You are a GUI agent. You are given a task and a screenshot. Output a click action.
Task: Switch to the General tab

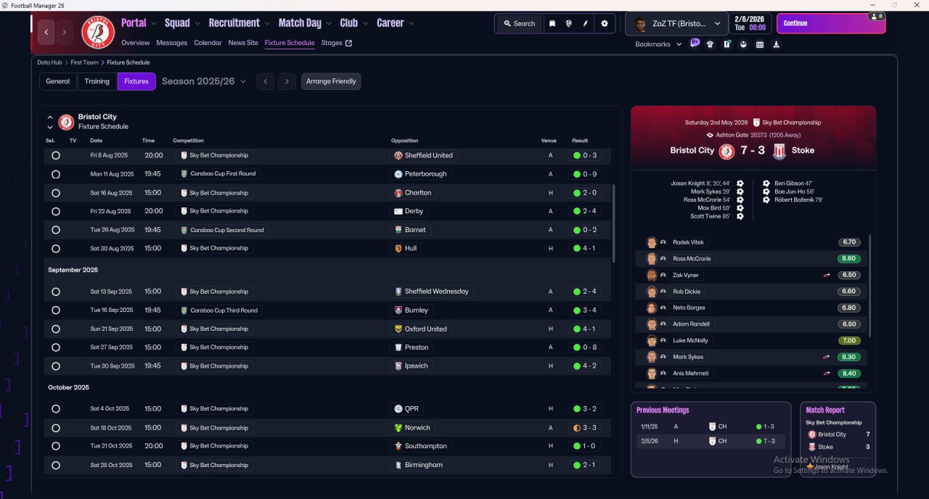(58, 81)
